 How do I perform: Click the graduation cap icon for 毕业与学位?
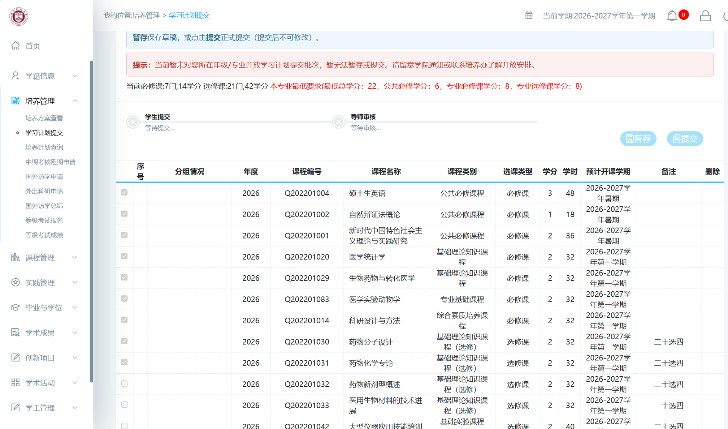tap(16, 307)
